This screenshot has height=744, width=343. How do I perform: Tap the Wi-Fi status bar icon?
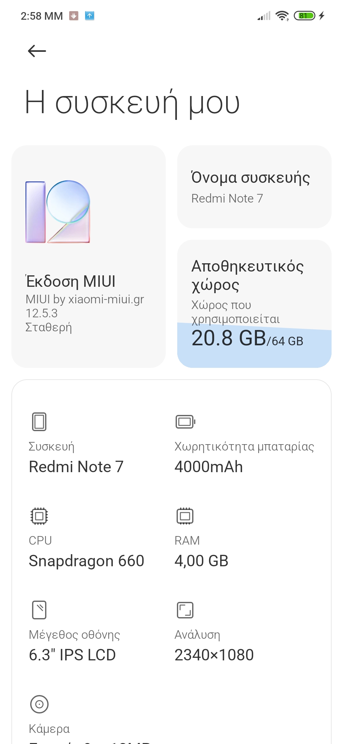tap(282, 16)
